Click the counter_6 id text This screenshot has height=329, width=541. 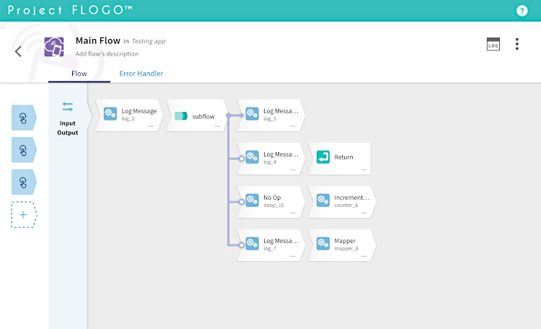click(346, 205)
